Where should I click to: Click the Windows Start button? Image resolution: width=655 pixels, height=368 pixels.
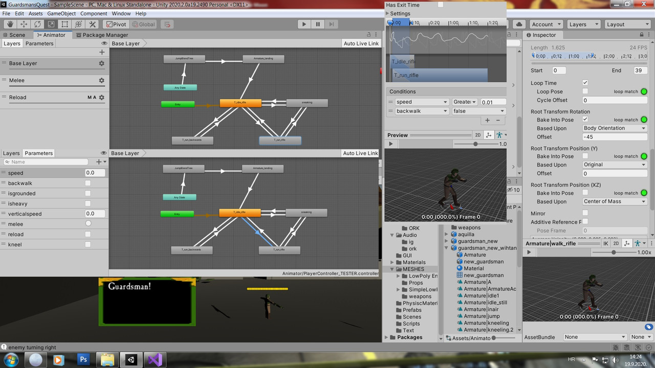[11, 360]
